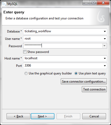The height and width of the screenshot is (125, 111).
Task: Minimize the MySQL dialog window
Action: pos(86,3)
